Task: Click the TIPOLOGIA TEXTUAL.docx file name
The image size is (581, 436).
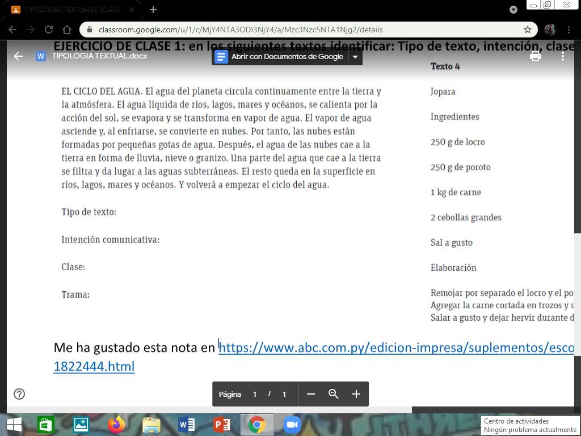Action: (100, 56)
